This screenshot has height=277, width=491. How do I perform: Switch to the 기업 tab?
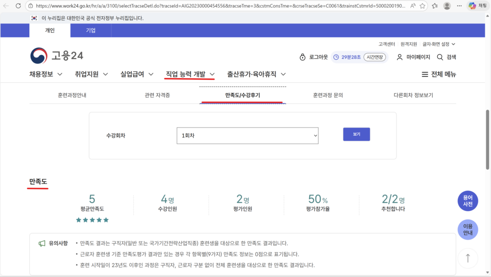click(91, 30)
